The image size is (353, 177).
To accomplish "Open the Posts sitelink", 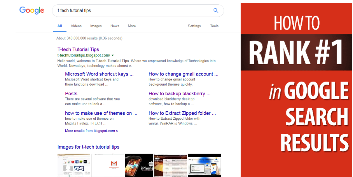I will pos(71,94).
